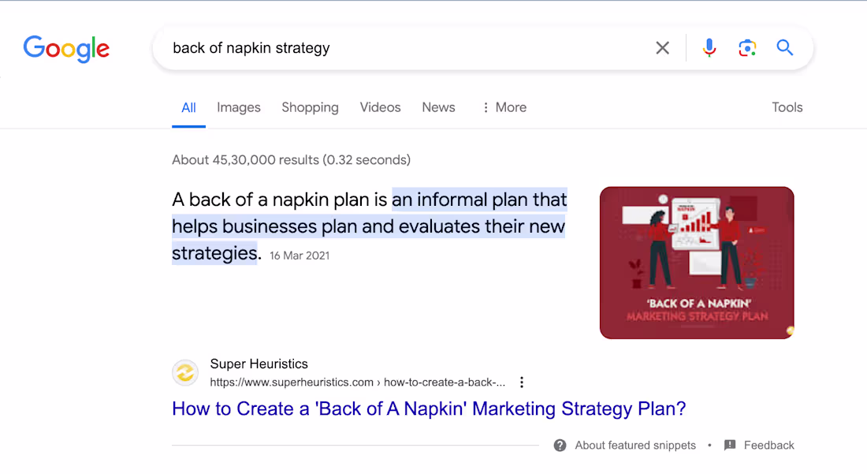867x474 pixels.
Task: Click inside the search input field
Action: (x=394, y=47)
